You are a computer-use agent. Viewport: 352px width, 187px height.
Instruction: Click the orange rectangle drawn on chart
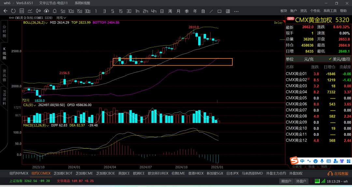point(172,62)
